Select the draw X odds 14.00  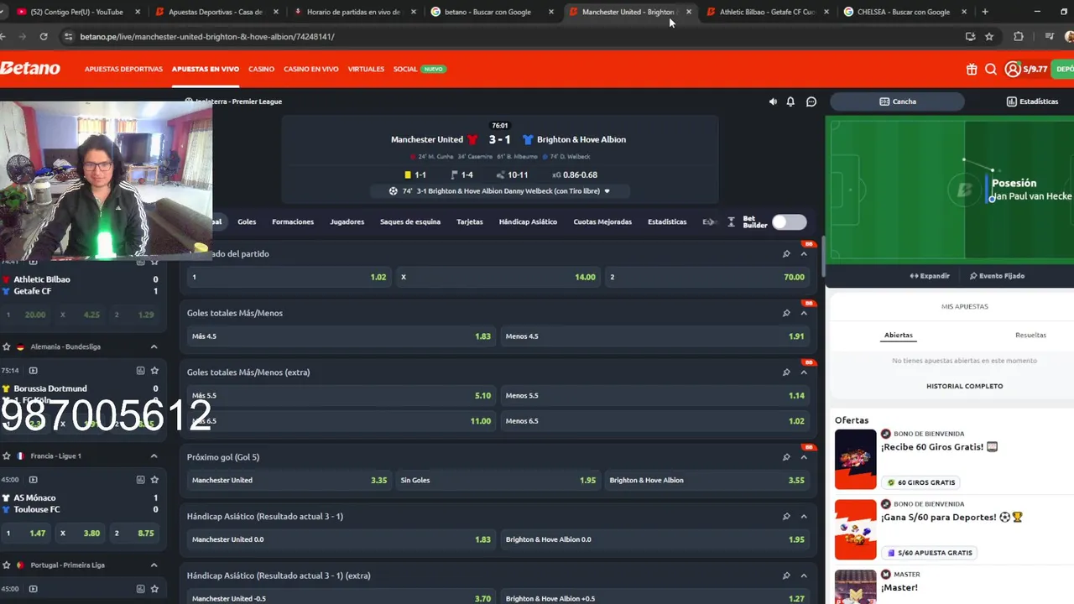(x=498, y=277)
